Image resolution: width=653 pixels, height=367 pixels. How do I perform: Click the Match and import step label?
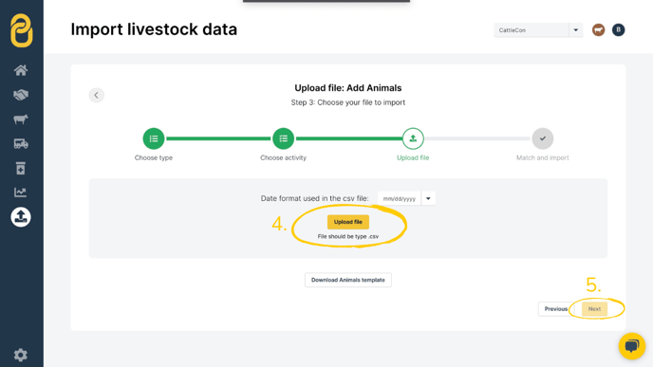(x=543, y=157)
